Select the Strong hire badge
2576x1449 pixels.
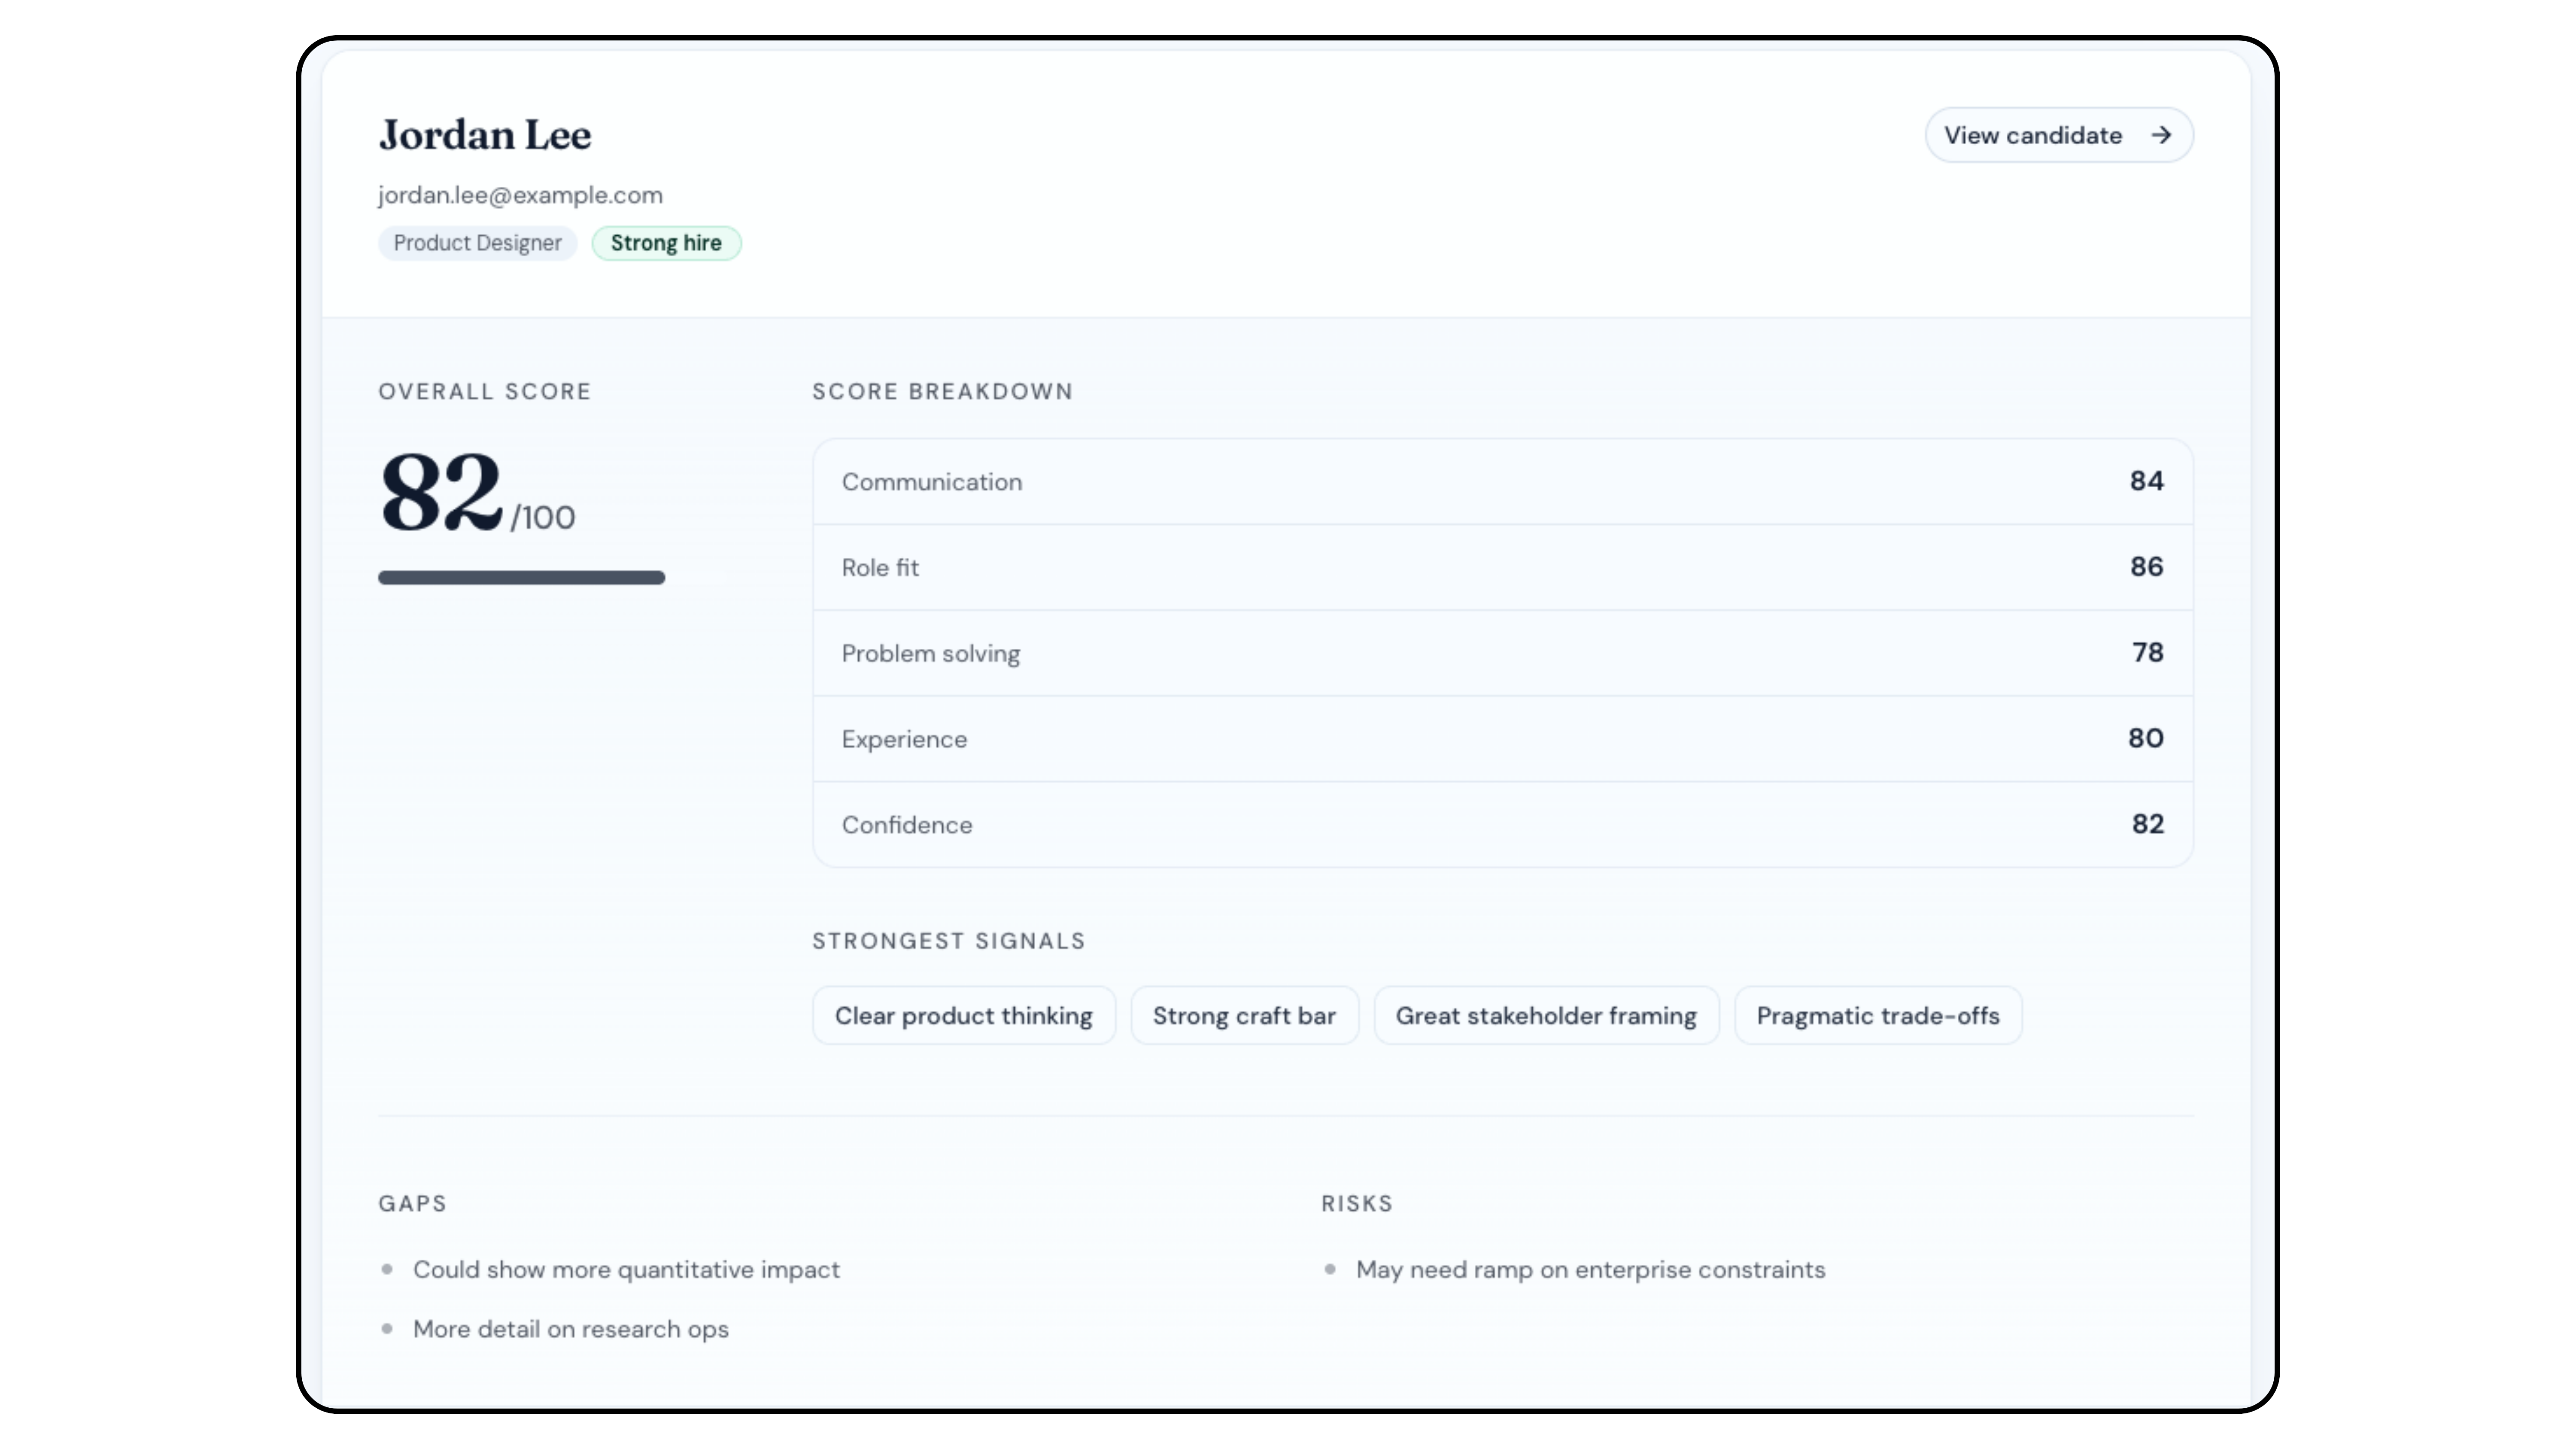coord(666,243)
